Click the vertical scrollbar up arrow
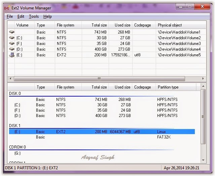The image size is (215, 176). (203, 86)
